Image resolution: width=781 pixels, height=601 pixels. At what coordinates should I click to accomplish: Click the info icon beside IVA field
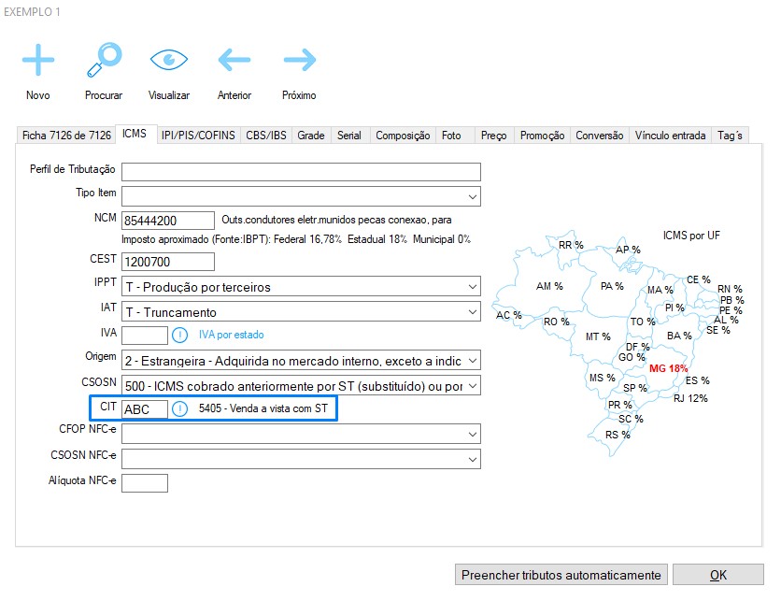180,335
